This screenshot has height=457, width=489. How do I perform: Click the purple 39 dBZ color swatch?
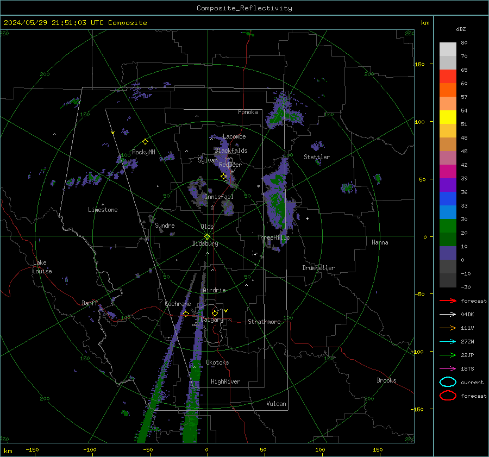[x=448, y=185]
